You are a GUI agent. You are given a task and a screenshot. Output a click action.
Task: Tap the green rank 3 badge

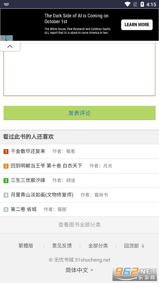coord(6,180)
